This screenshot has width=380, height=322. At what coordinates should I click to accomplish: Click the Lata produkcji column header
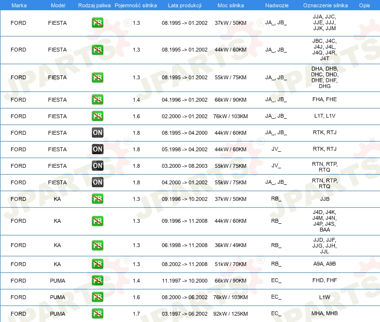[185, 5]
